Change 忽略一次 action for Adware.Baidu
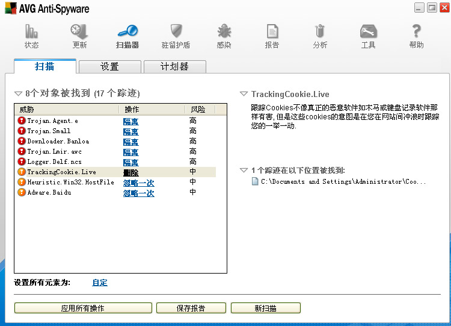Viewport: 451px width, 326px height. (x=139, y=193)
